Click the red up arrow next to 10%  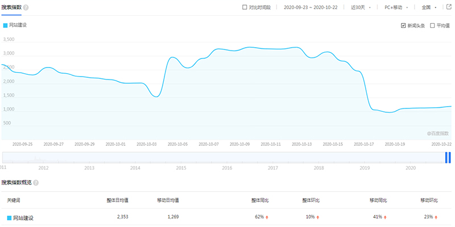click(317, 217)
